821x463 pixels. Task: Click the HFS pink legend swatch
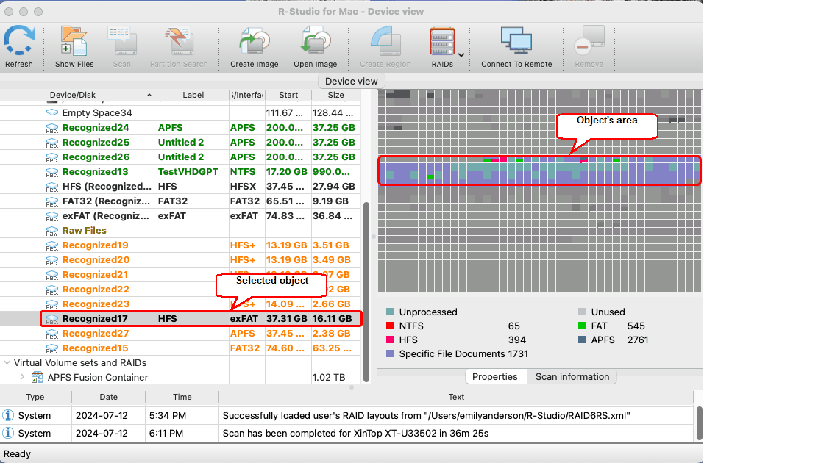pyautogui.click(x=390, y=340)
